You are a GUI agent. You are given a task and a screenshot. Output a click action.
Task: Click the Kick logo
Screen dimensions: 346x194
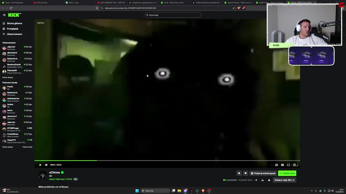tap(15, 15)
